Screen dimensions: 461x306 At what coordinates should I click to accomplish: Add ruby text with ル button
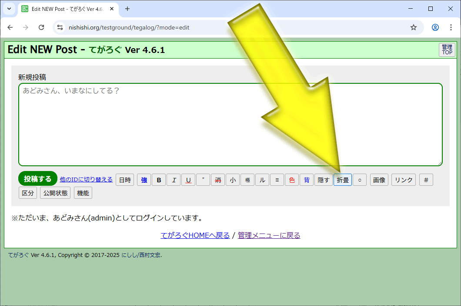tap(262, 180)
